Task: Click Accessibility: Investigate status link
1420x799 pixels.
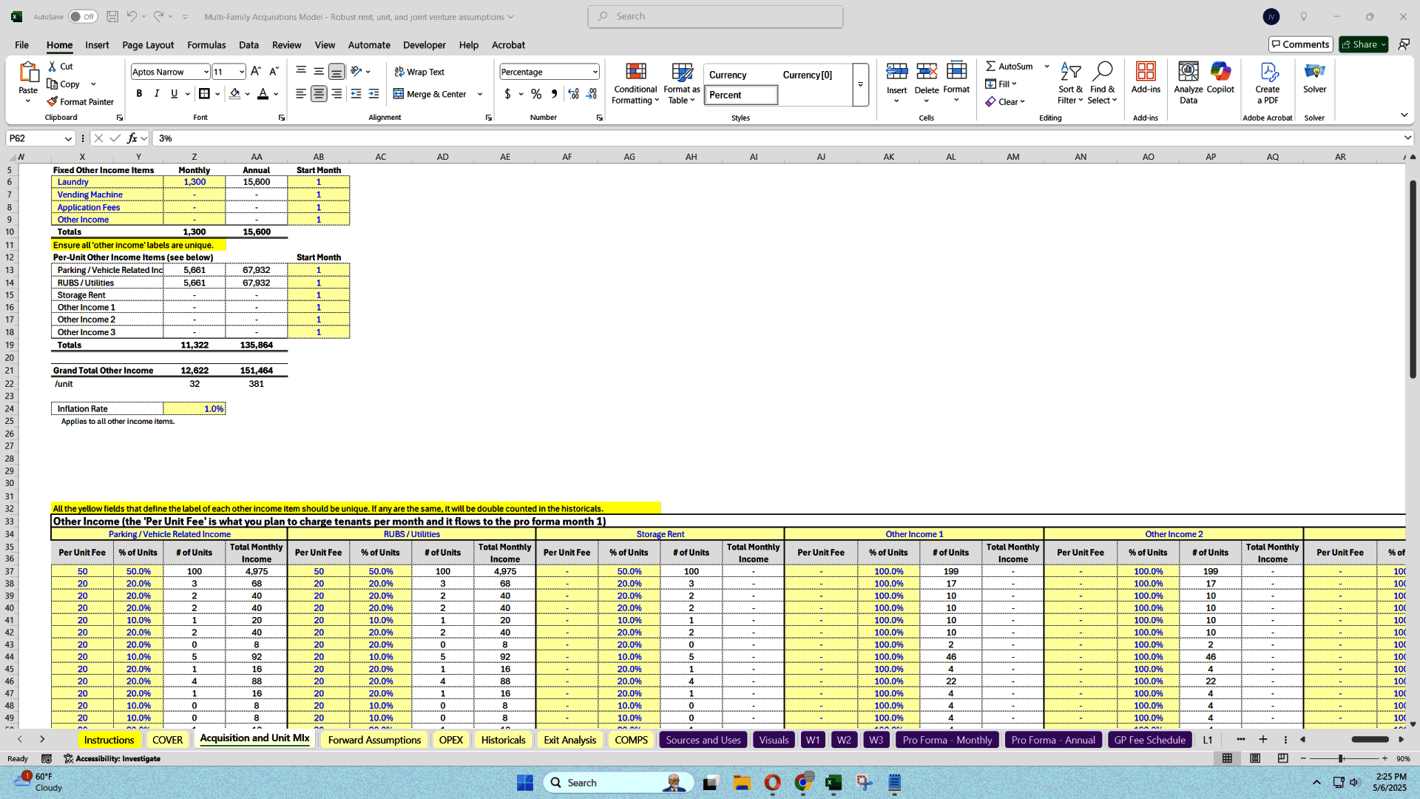Action: pos(112,759)
